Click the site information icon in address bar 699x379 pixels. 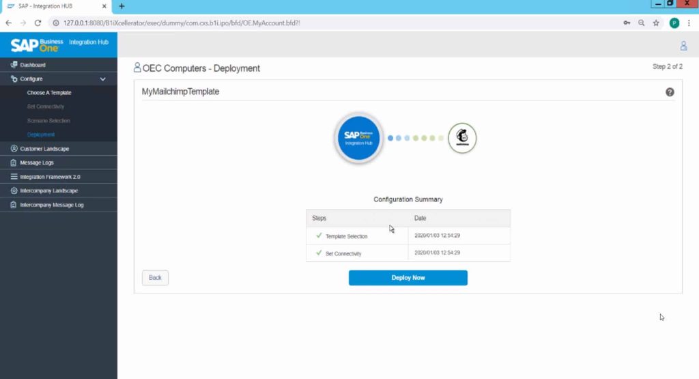pyautogui.click(x=56, y=23)
